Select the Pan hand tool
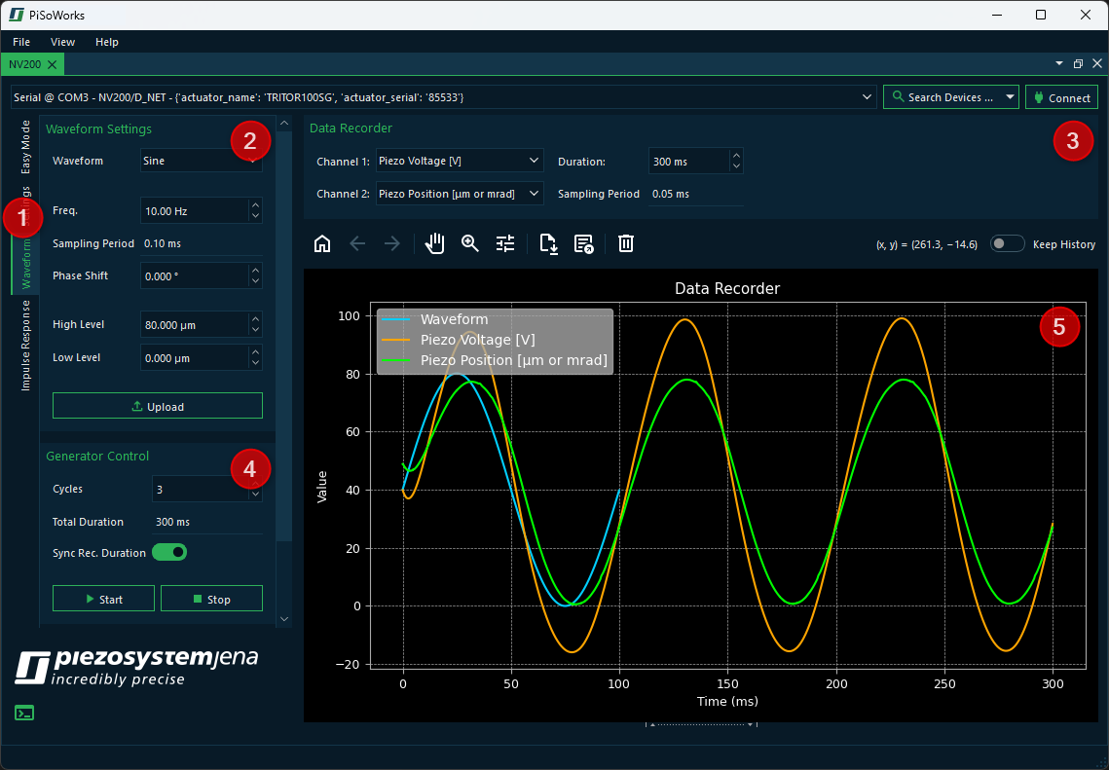1109x770 pixels. pyautogui.click(x=435, y=243)
